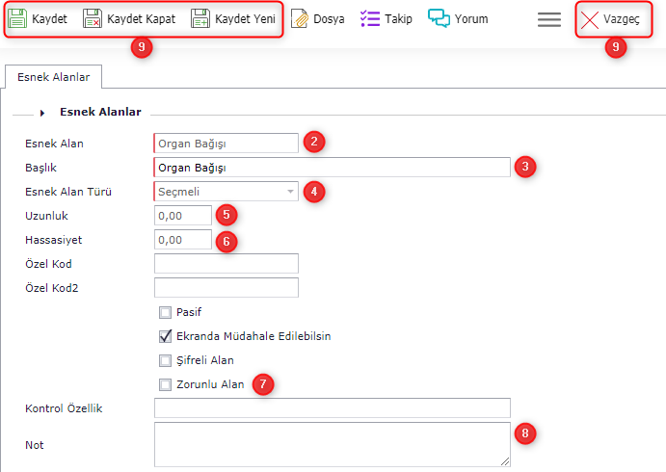Click into the Başlık text field
666x472 pixels.
point(332,167)
